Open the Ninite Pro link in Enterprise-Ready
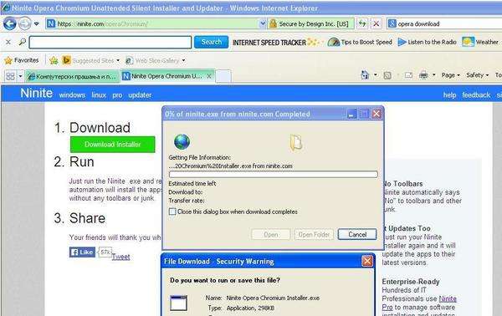502x316 pixels. 419,303
